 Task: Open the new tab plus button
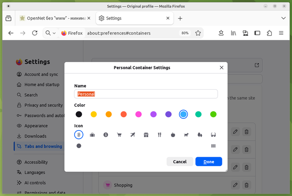(x=180, y=18)
